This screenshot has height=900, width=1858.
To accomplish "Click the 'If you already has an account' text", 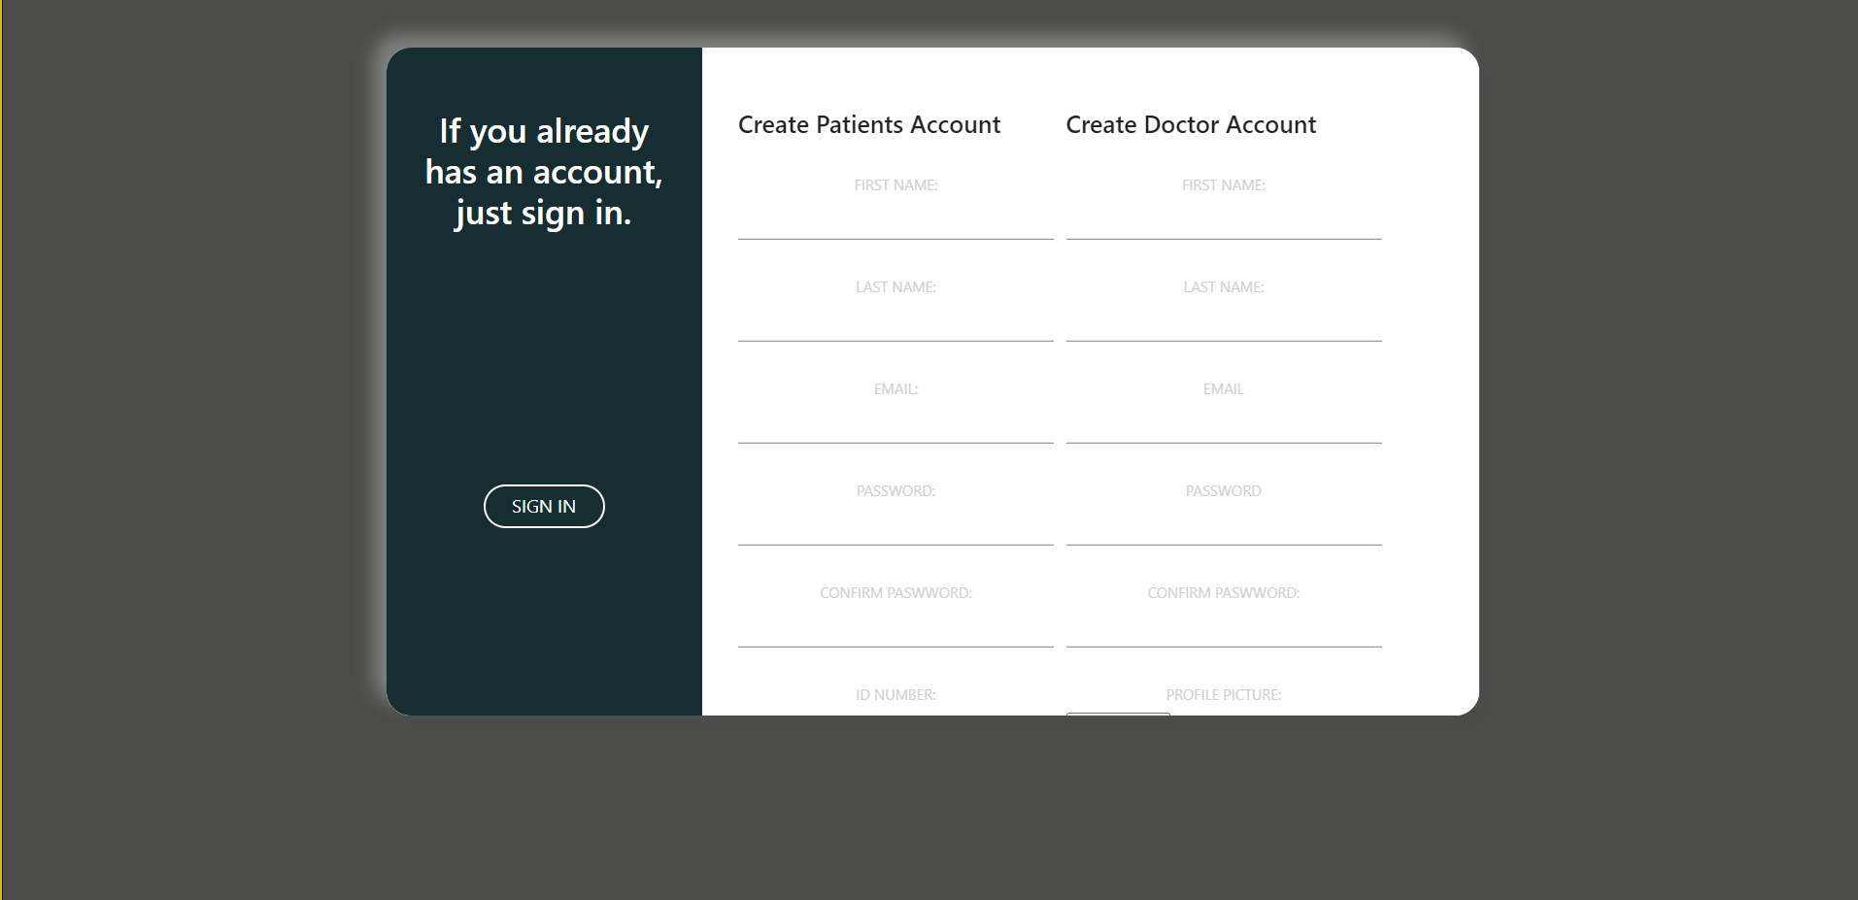I will pyautogui.click(x=544, y=172).
